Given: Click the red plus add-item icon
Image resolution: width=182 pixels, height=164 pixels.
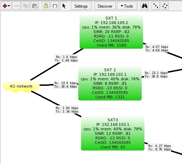Looking at the screenshot, I should tap(5, 6).
